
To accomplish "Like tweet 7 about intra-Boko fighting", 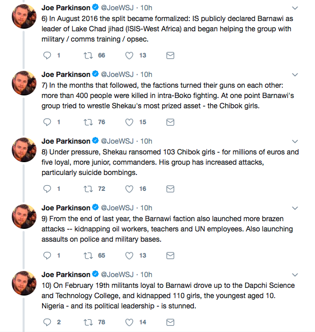I will point(129,122).
